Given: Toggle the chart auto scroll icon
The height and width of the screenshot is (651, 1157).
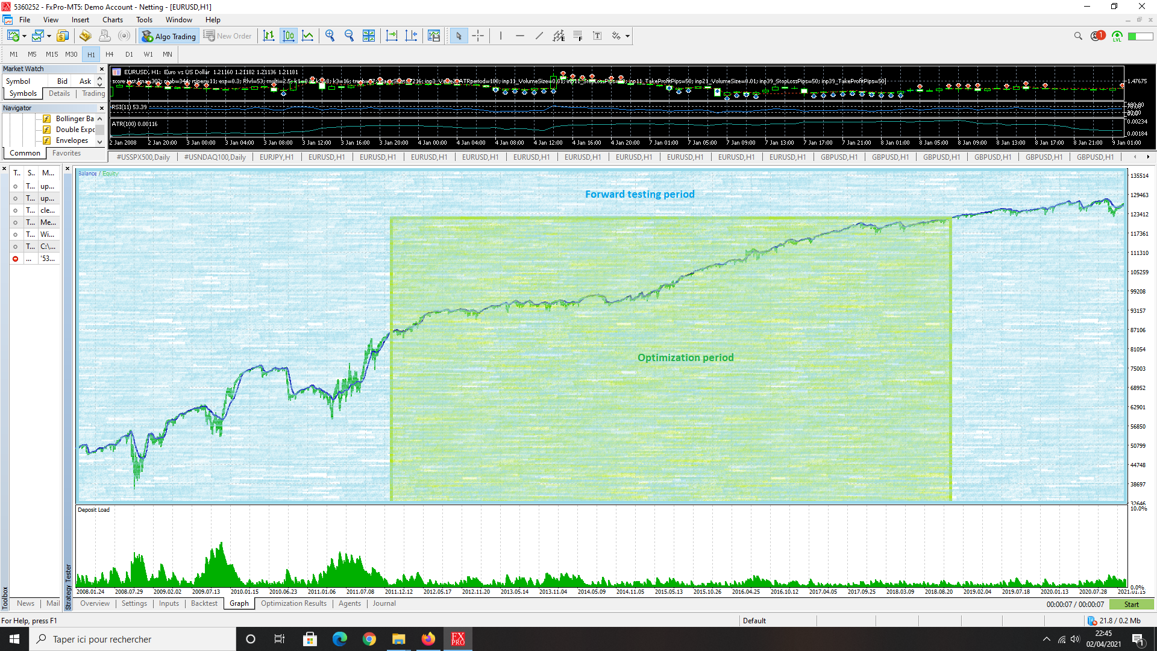Looking at the screenshot, I should click(x=392, y=36).
